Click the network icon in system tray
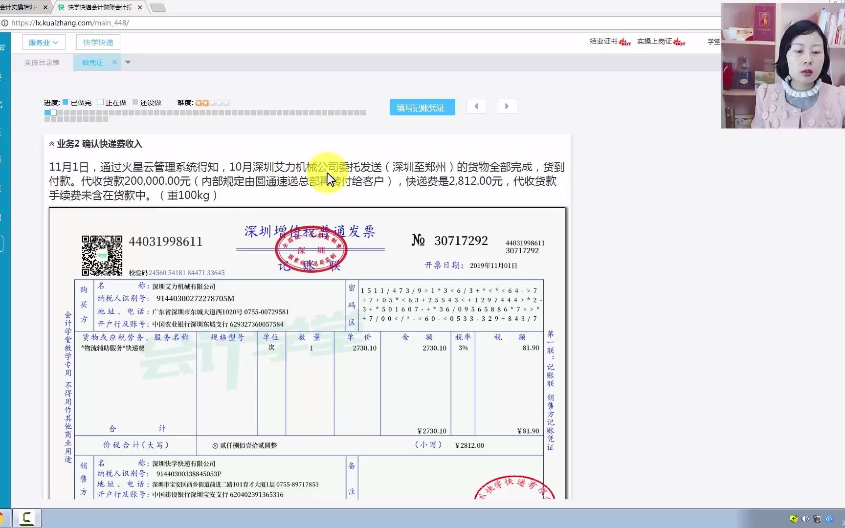The image size is (845, 528). pyautogui.click(x=817, y=519)
